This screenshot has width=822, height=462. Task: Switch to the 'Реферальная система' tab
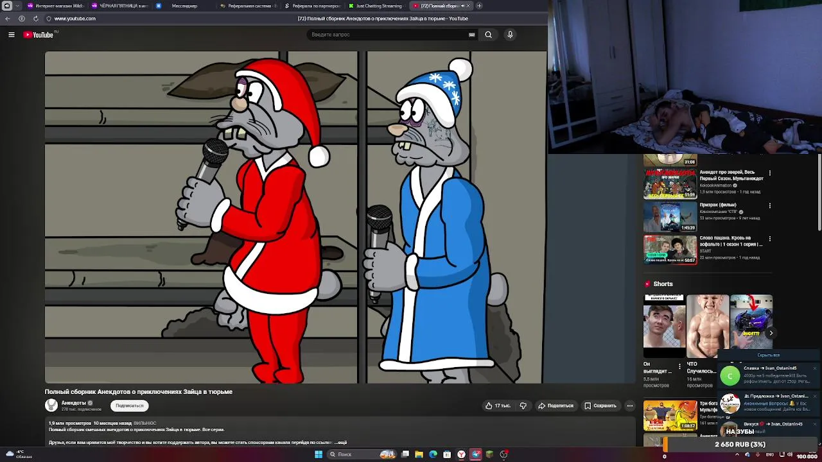(x=249, y=6)
